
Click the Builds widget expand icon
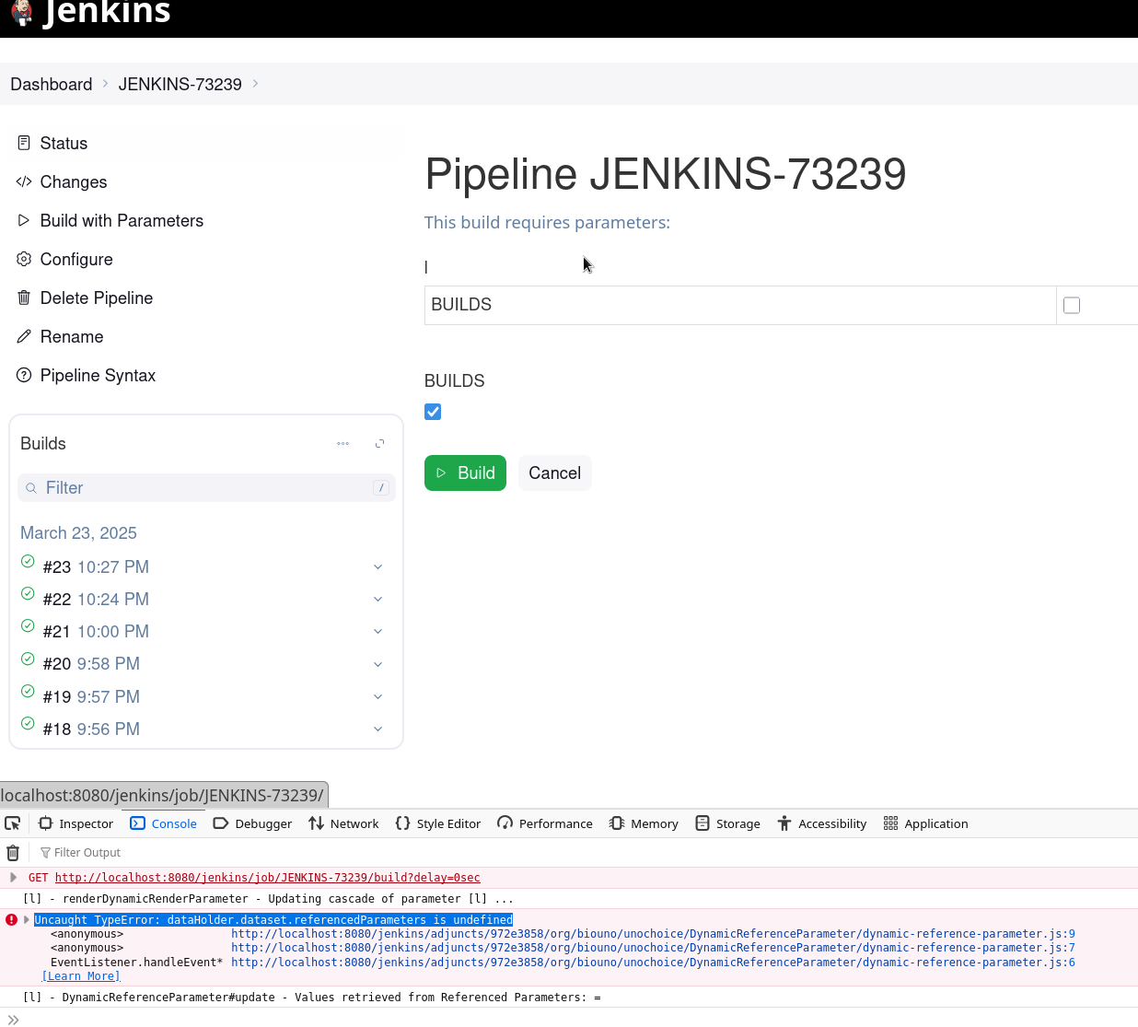379,444
